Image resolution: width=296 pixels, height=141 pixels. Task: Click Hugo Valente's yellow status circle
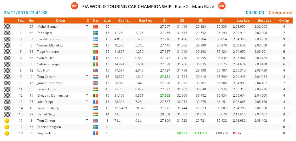point(7,133)
